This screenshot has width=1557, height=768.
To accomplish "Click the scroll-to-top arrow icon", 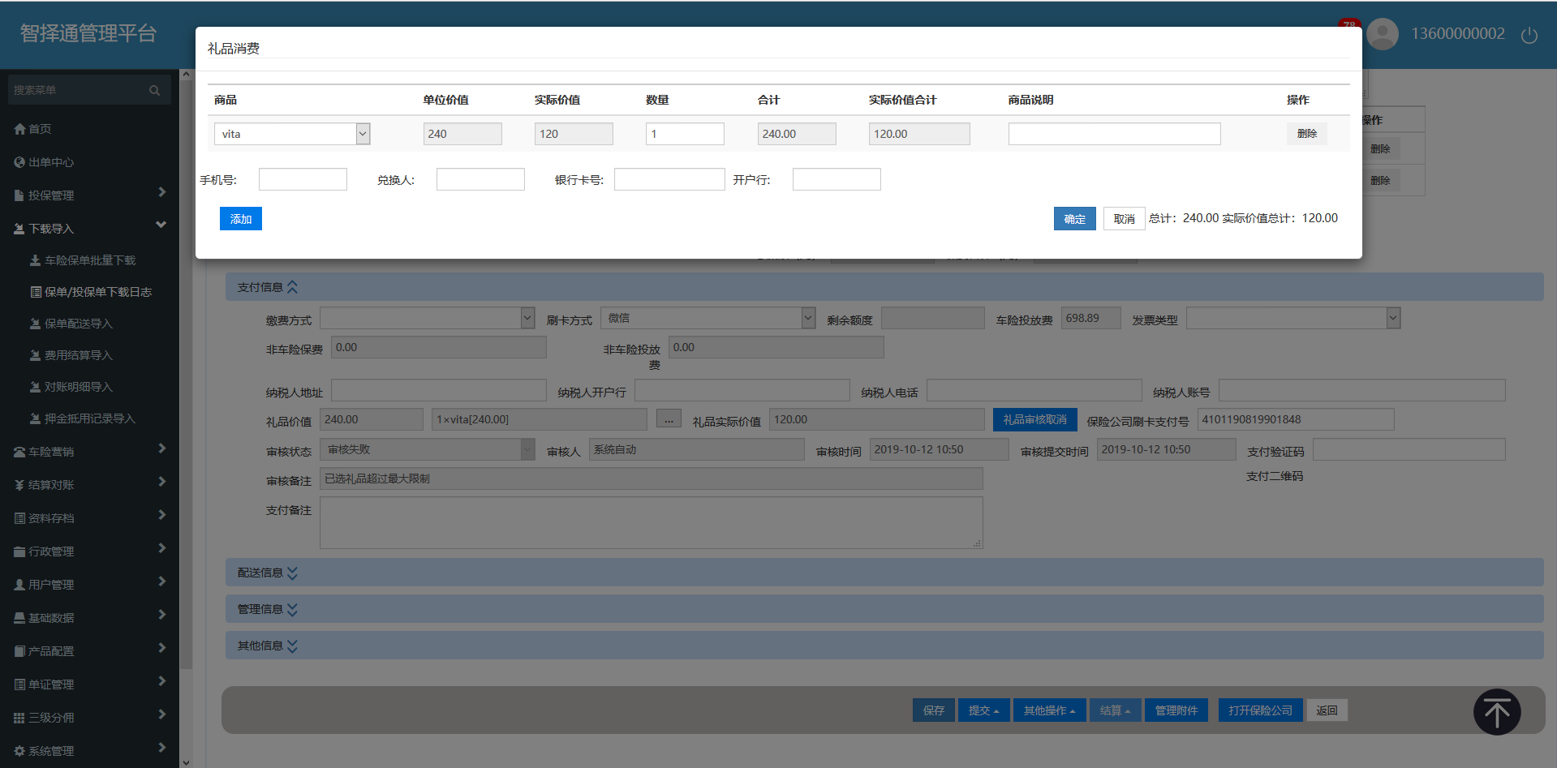I will coord(1496,712).
